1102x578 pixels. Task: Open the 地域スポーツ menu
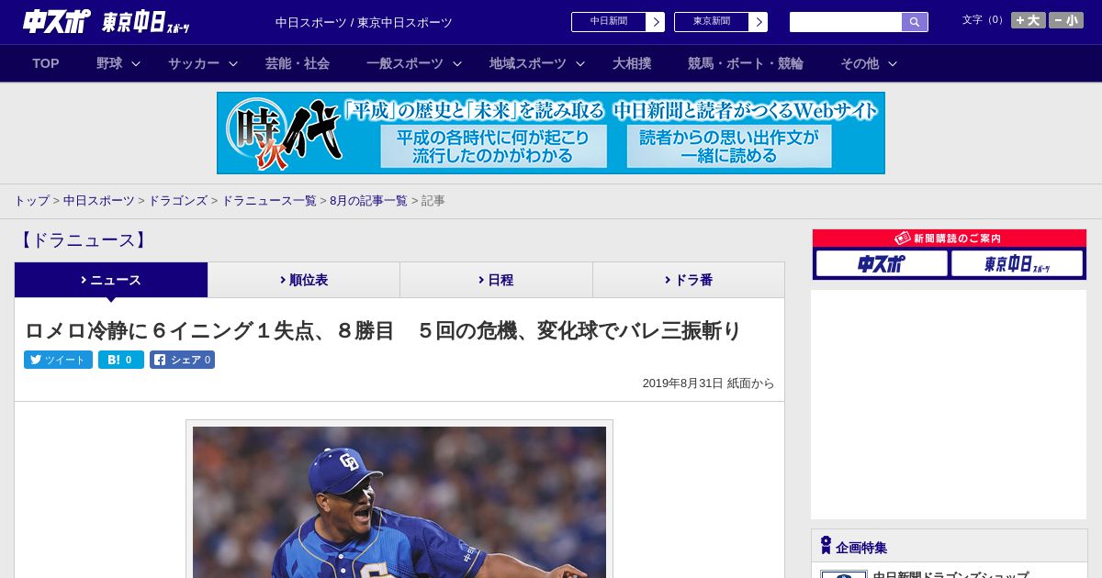(x=528, y=63)
